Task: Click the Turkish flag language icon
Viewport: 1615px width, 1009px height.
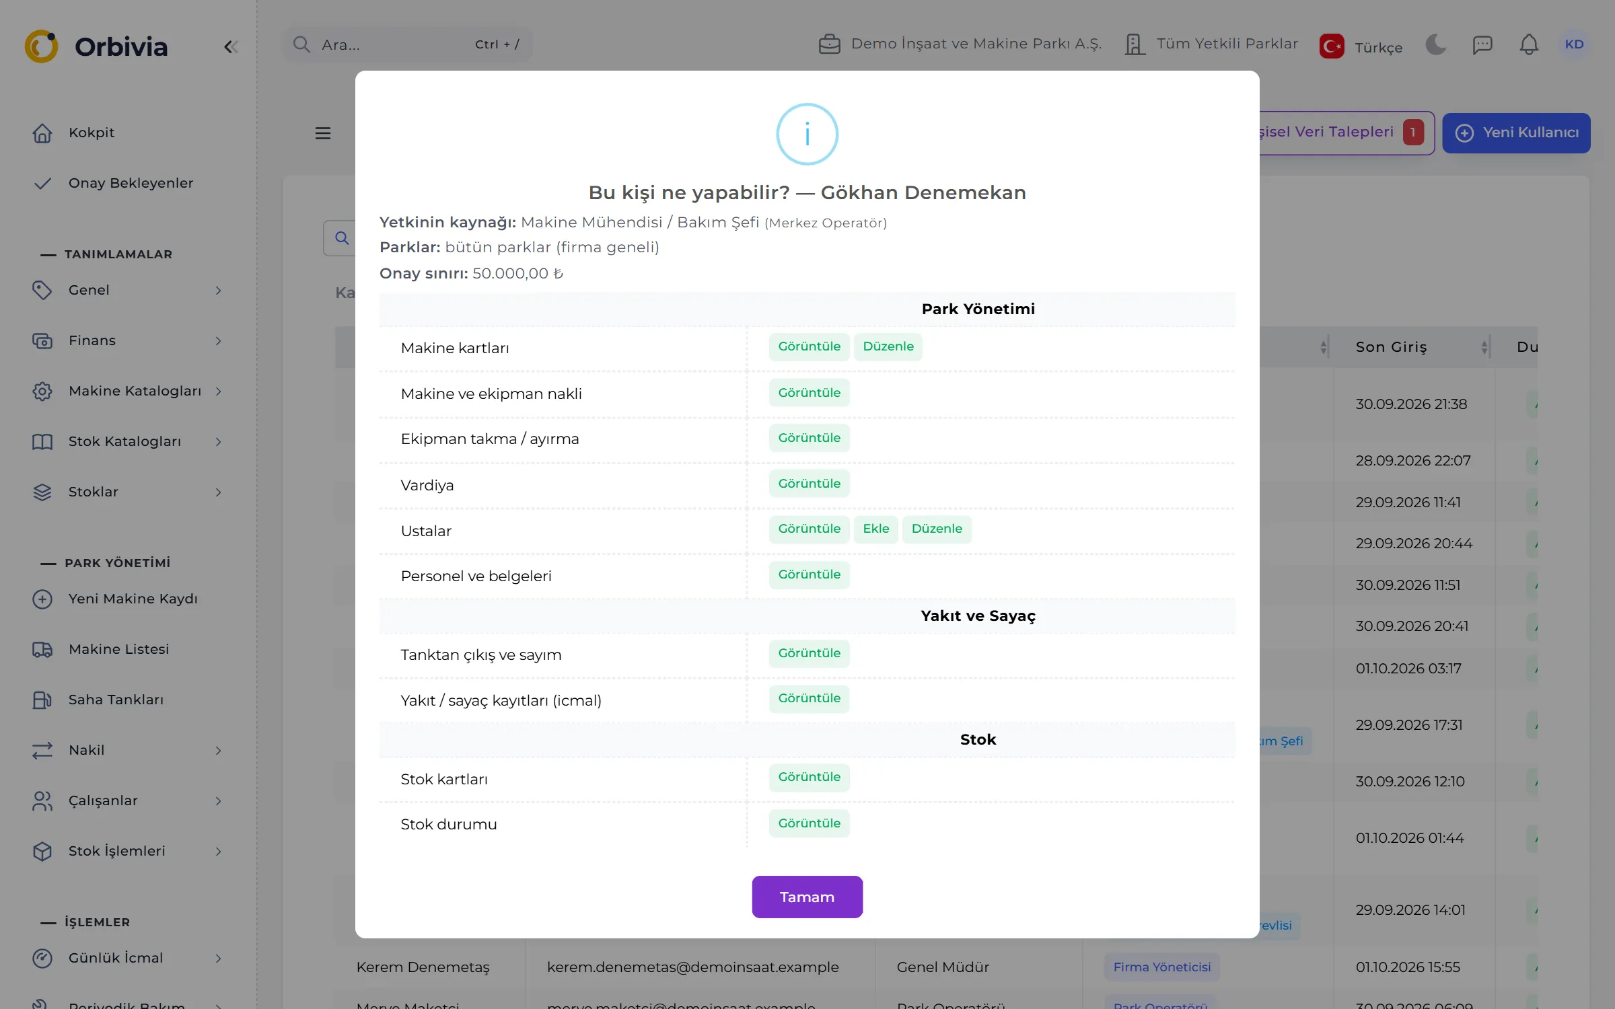Action: [1332, 46]
